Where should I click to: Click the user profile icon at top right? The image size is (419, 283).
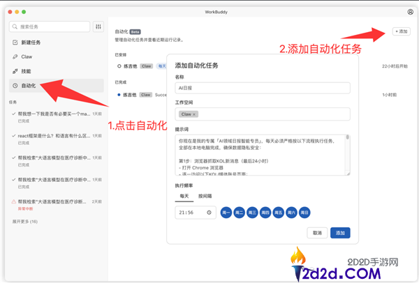tap(410, 12)
